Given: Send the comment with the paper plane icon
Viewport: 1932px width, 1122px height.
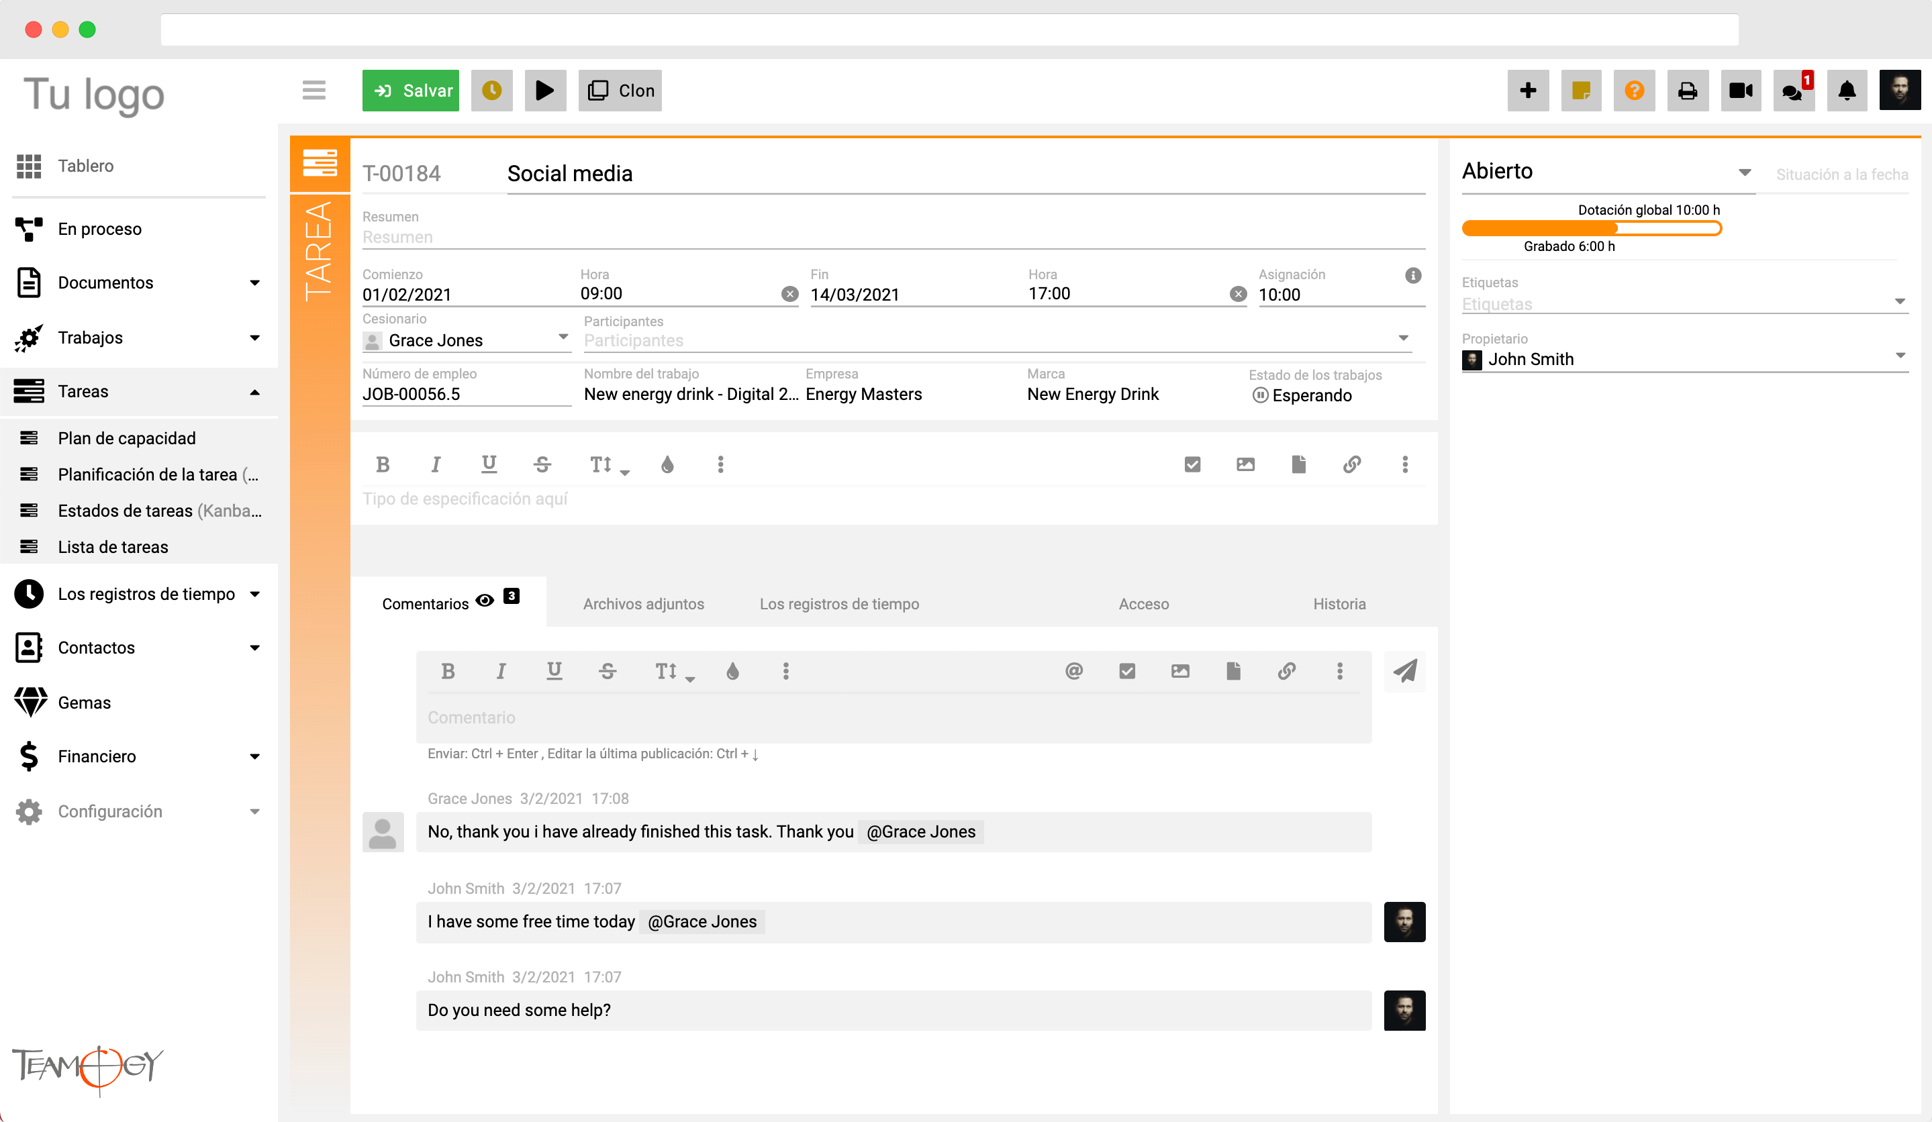Looking at the screenshot, I should (1404, 671).
